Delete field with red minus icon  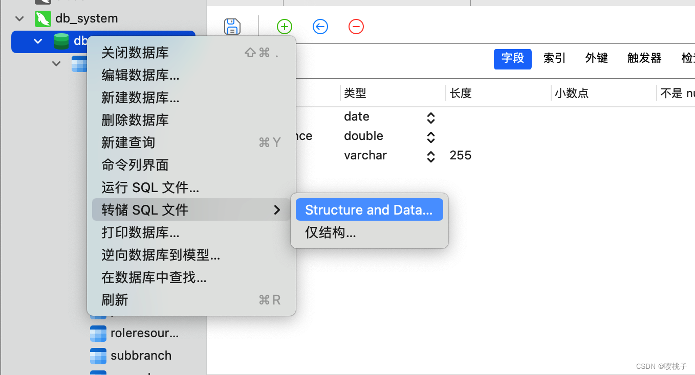pos(356,27)
